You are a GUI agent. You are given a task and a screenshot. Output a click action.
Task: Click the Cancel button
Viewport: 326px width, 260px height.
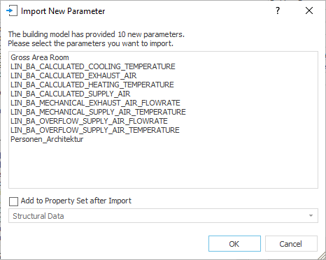(x=291, y=244)
